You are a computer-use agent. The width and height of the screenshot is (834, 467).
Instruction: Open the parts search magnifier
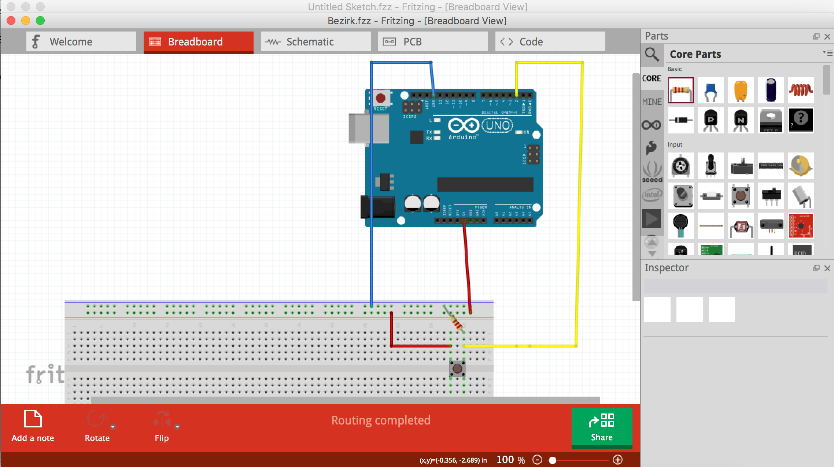coord(652,55)
